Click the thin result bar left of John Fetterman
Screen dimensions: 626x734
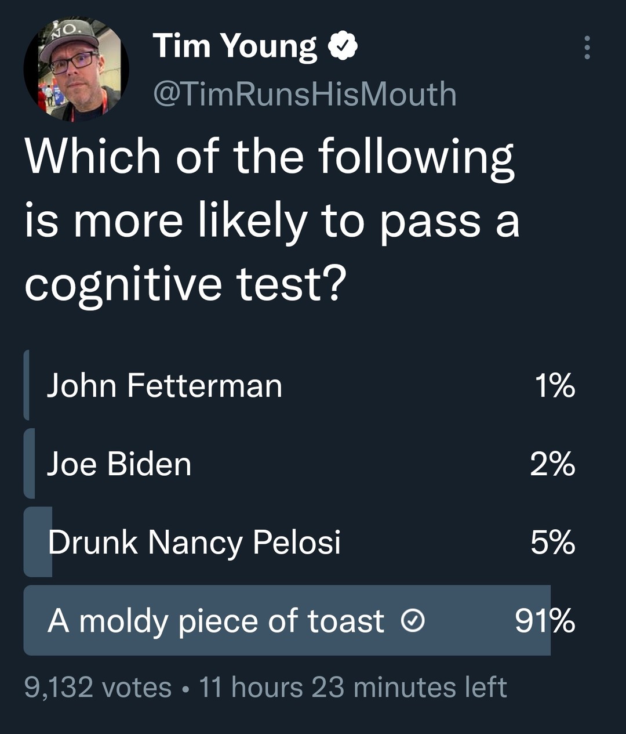point(27,385)
